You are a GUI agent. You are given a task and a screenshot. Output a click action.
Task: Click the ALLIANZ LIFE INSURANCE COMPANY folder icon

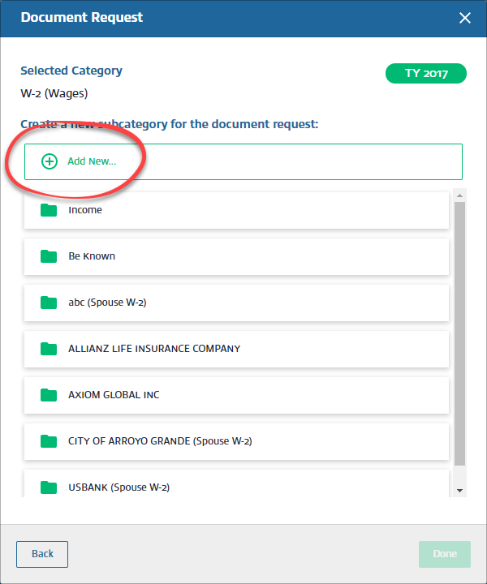coord(49,349)
